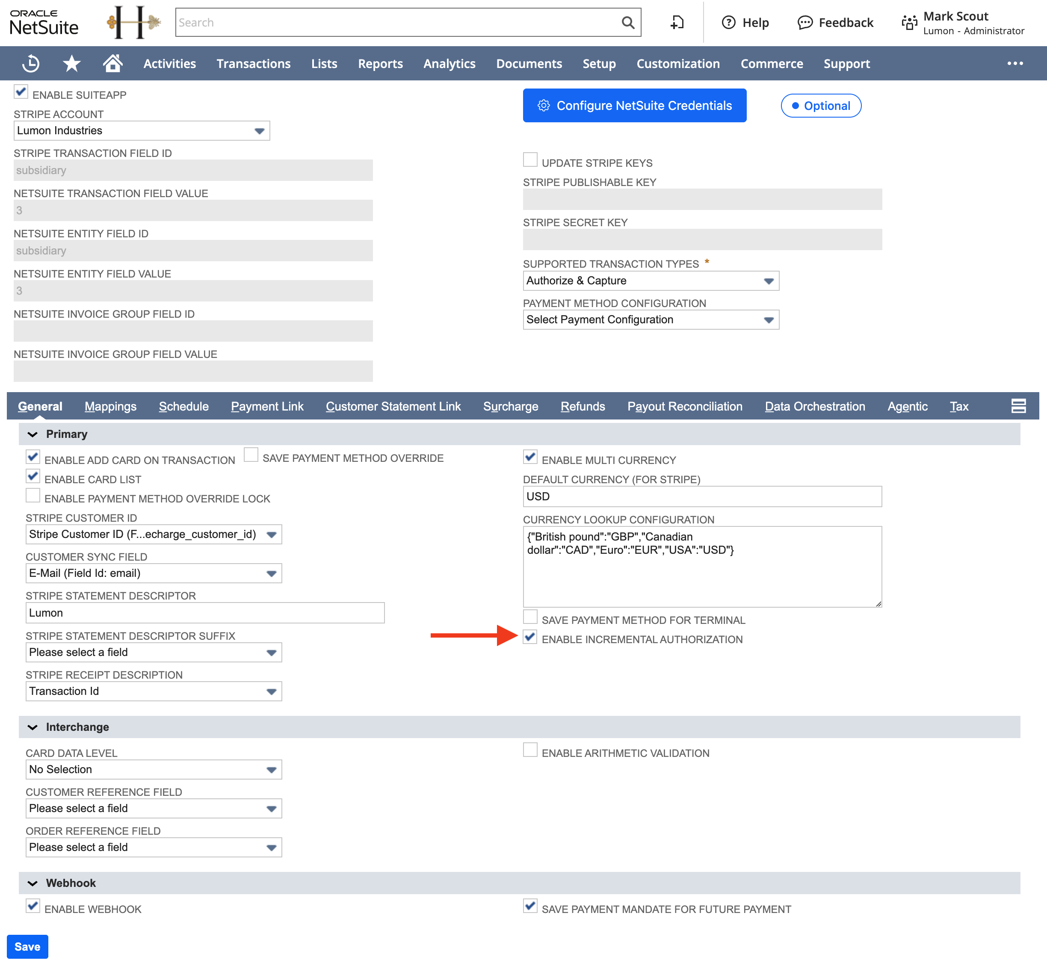Click the Help question mark icon
Image resolution: width=1047 pixels, height=969 pixels.
click(x=729, y=23)
